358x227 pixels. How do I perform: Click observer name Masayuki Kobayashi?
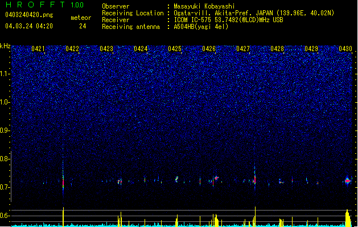(204, 6)
